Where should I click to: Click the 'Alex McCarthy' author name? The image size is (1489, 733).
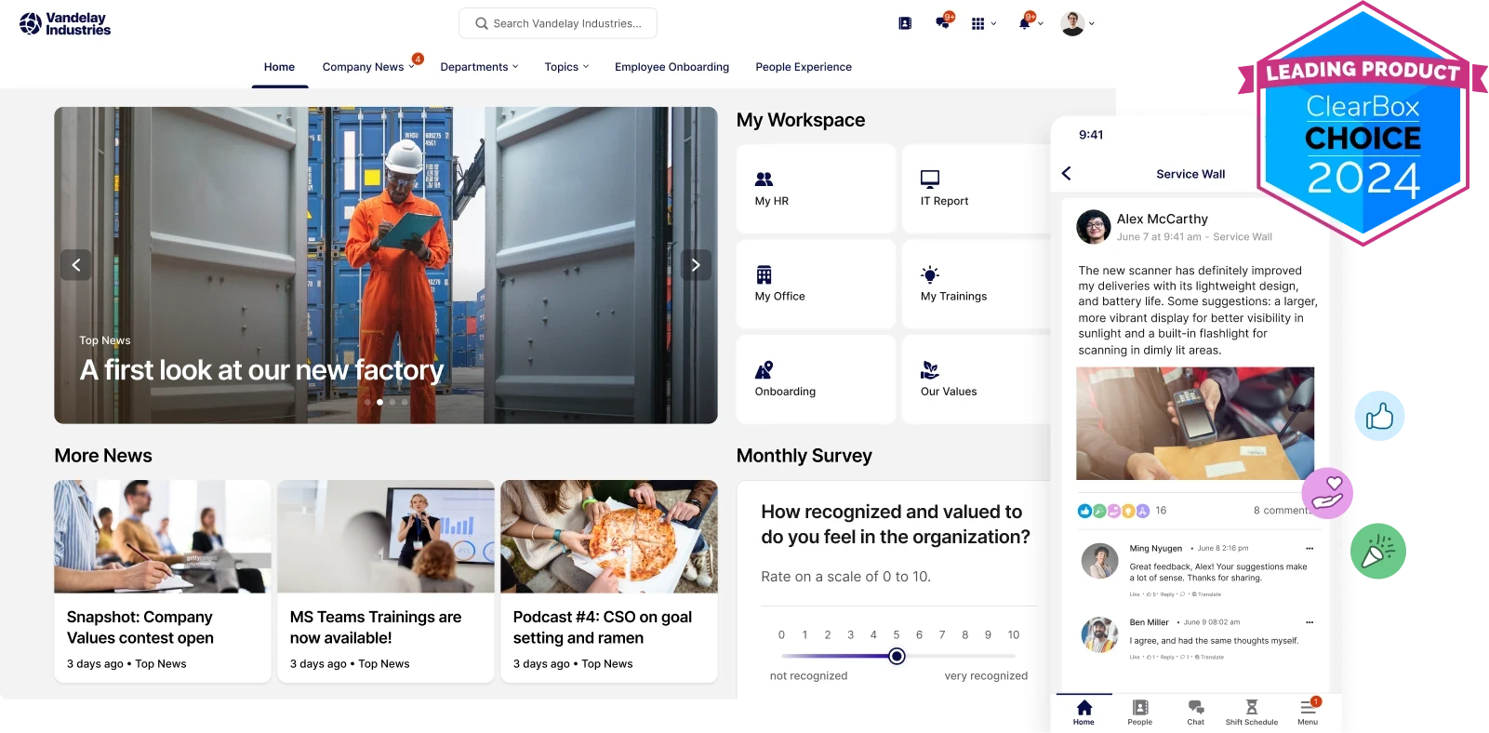[x=1163, y=220]
